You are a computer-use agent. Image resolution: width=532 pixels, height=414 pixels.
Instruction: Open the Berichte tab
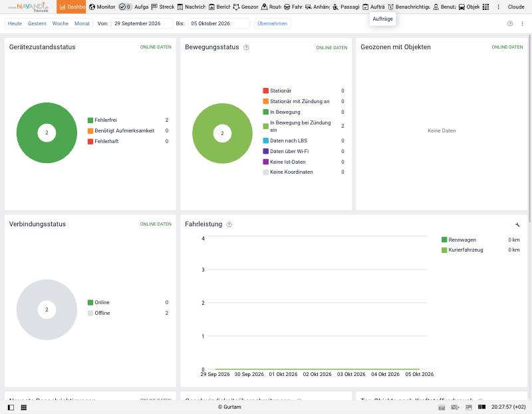(219, 7)
